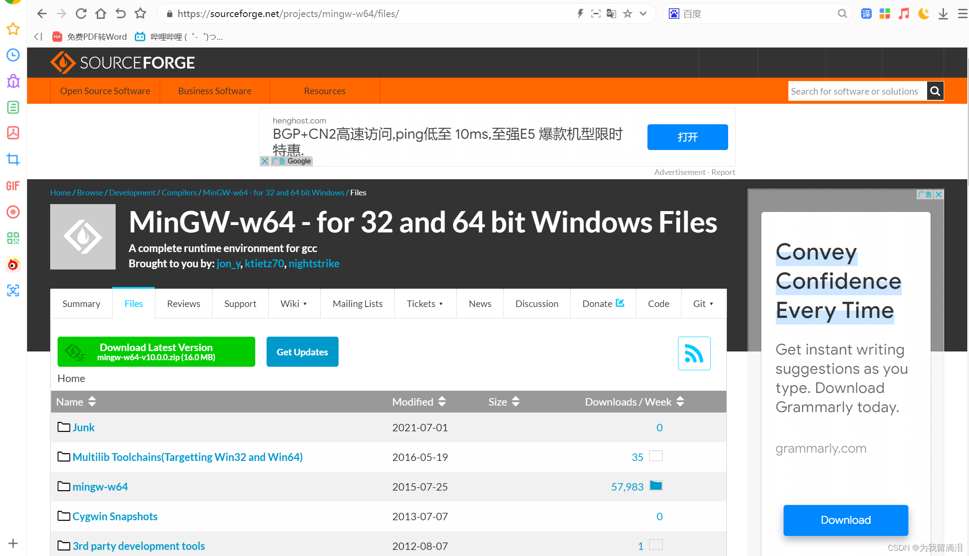Open the Junk folder
The width and height of the screenshot is (969, 556).
tap(83, 427)
